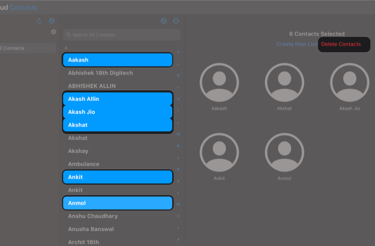
Task: Click the circular arrow icon beside refresh
Action: 51,21
